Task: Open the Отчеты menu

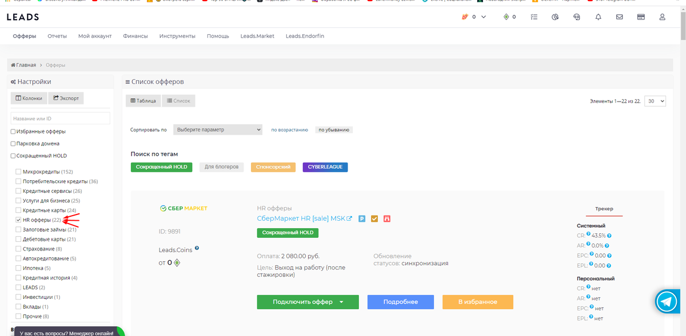Action: (x=57, y=36)
